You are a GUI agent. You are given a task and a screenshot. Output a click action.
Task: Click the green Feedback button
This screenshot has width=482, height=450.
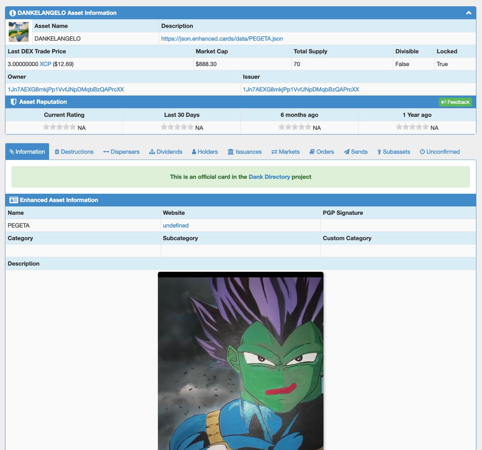coord(455,102)
